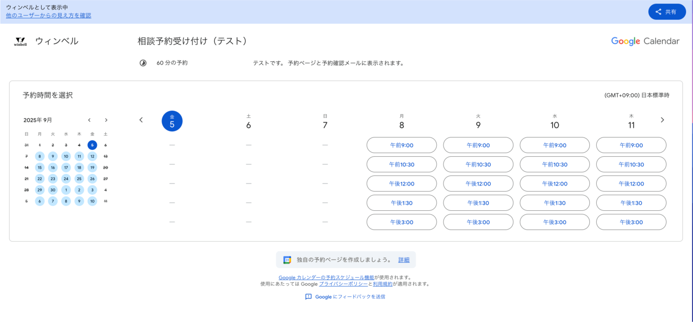
Task: Click the 相談予約受け付け（テスト）title
Action: [193, 41]
